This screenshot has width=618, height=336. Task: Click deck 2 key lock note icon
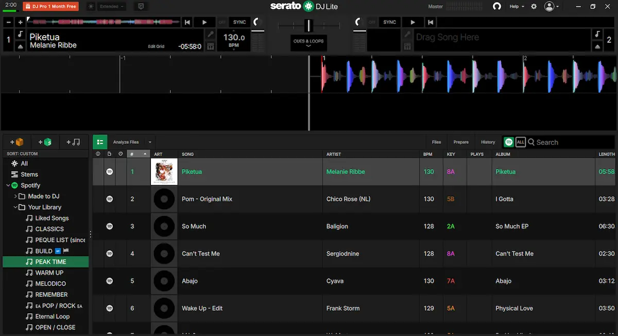point(597,34)
